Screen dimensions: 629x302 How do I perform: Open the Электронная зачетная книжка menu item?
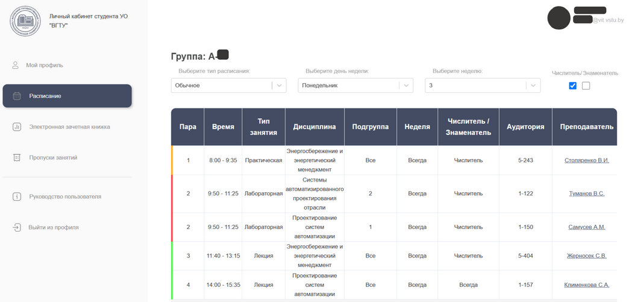pyautogui.click(x=69, y=127)
